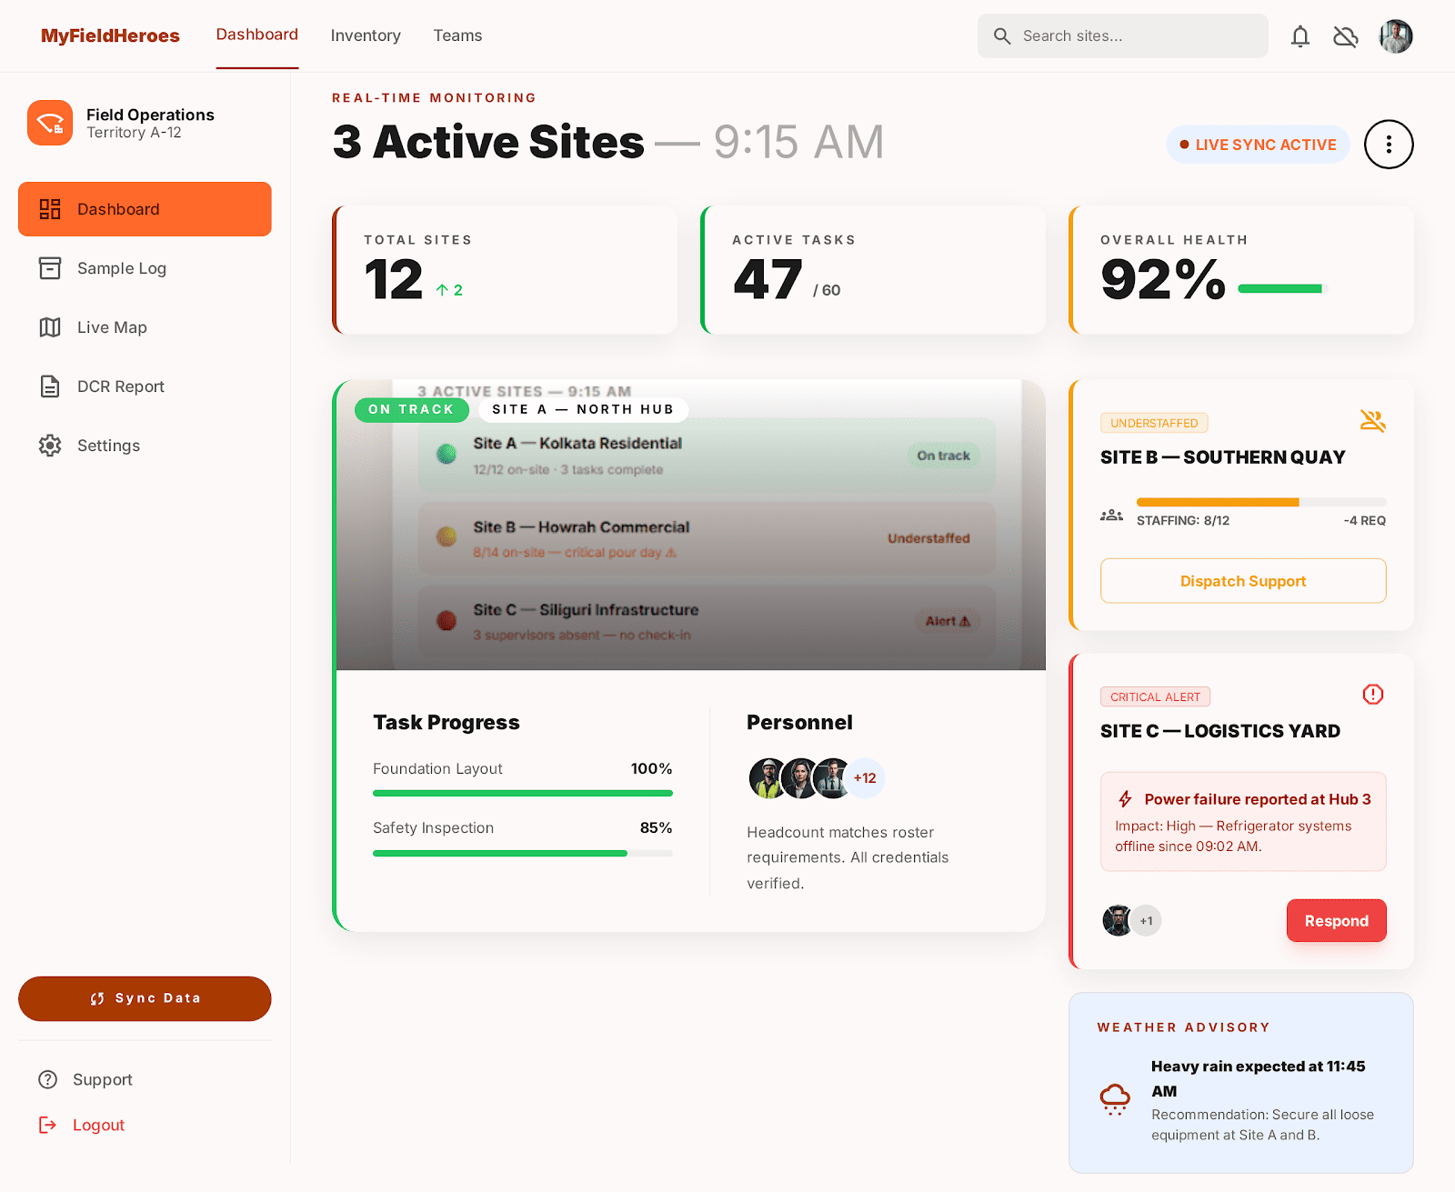
Task: Click the Settings gear icon
Action: (x=50, y=446)
